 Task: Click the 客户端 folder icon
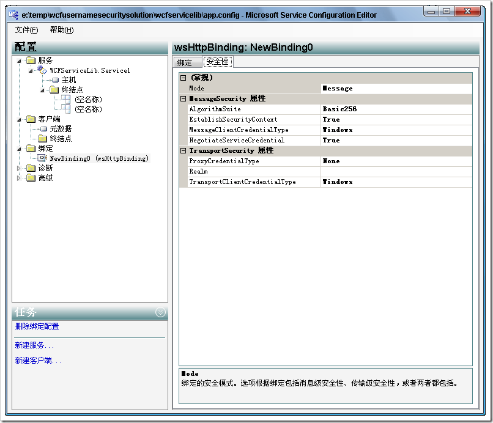[31, 119]
